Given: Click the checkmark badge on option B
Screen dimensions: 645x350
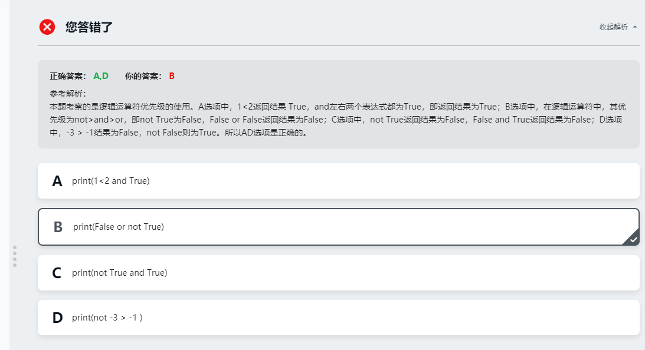Looking at the screenshot, I should tap(632, 239).
